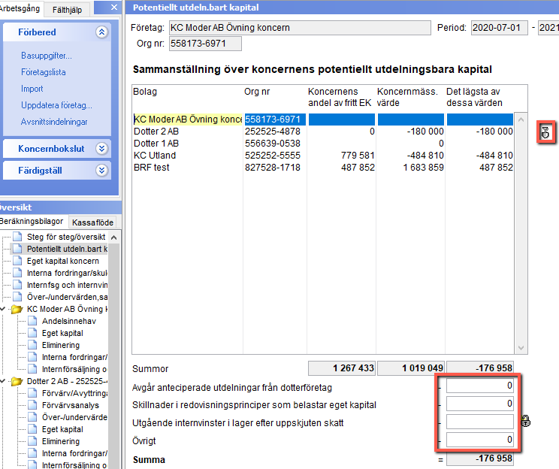Close the Arbetsgång side panel
559x469 pixels.
114,7
